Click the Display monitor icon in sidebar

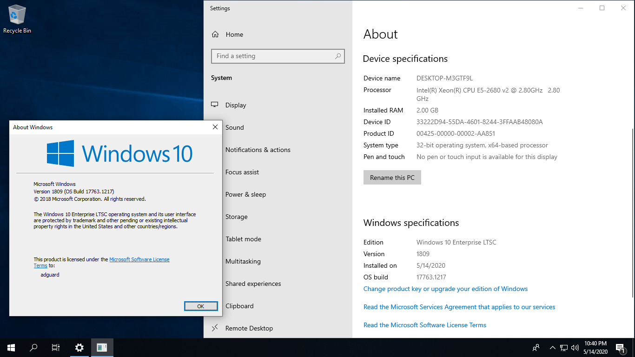(x=215, y=105)
